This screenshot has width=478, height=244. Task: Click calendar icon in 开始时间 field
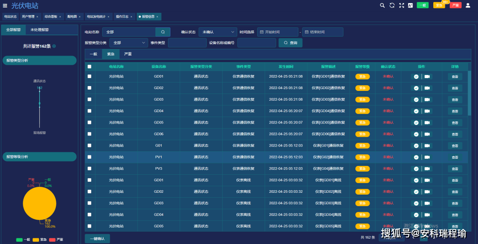[262, 32]
